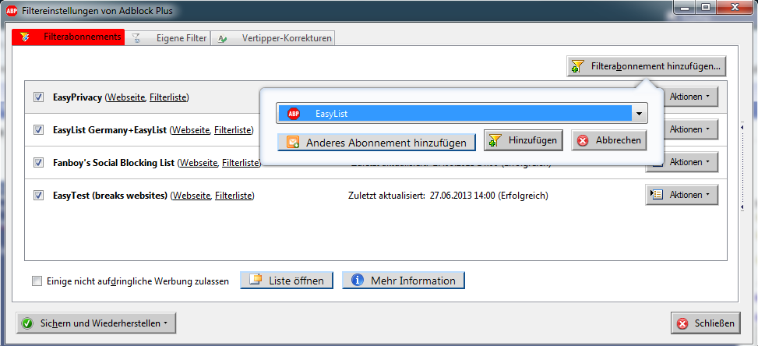Click the Liste öffnen button
Screen dimensions: 758x346
pos(287,281)
